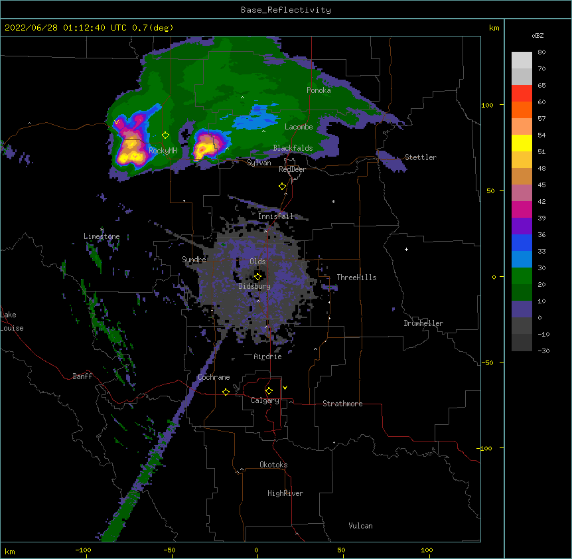Click the yellow diamond marker near RockyMH
This screenshot has height=559, width=572.
tap(165, 135)
